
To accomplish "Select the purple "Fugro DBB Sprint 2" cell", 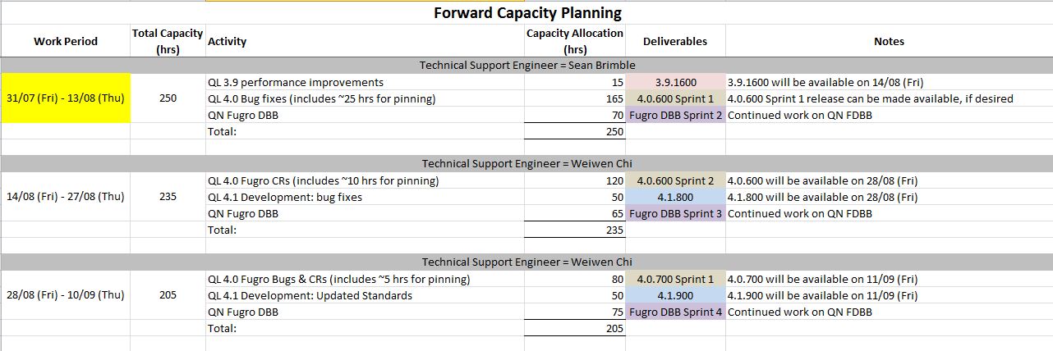I will click(x=675, y=115).
